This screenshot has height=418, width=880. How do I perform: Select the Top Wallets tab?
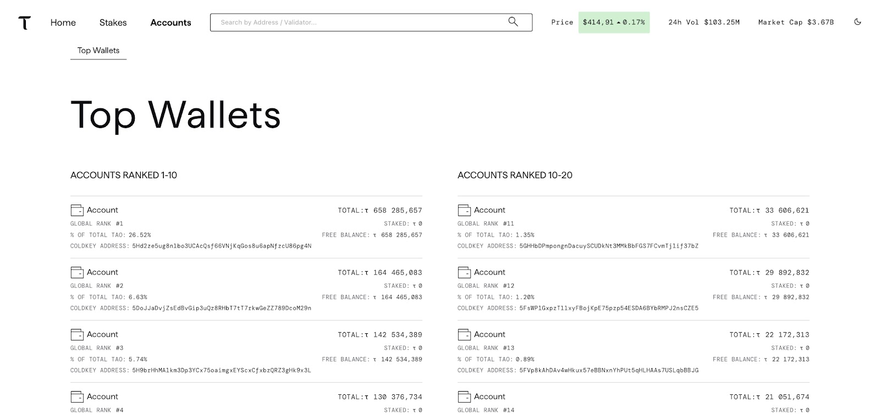coord(98,51)
